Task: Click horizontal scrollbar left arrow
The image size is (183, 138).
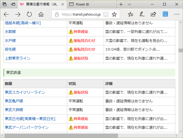Action: [2, 136]
